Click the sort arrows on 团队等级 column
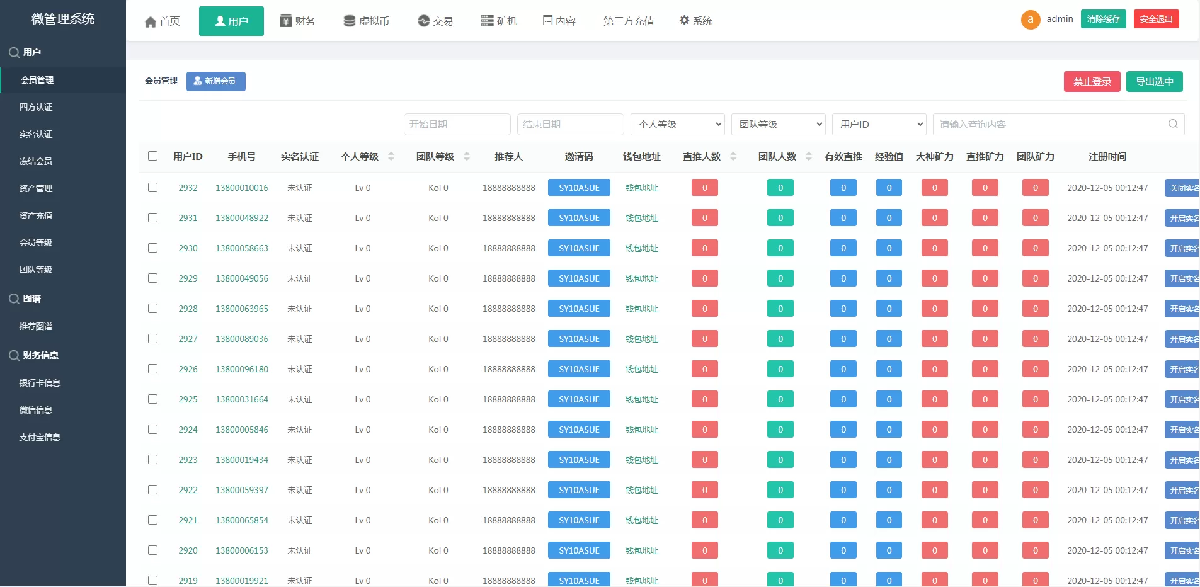1200x587 pixels. coord(467,156)
